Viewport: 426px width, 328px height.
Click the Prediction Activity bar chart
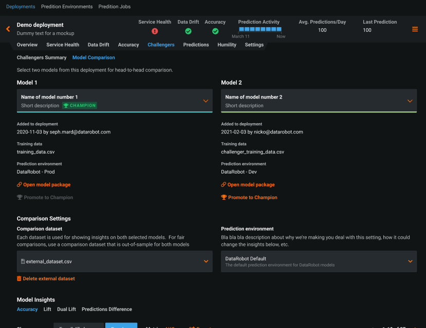pyautogui.click(x=260, y=29)
